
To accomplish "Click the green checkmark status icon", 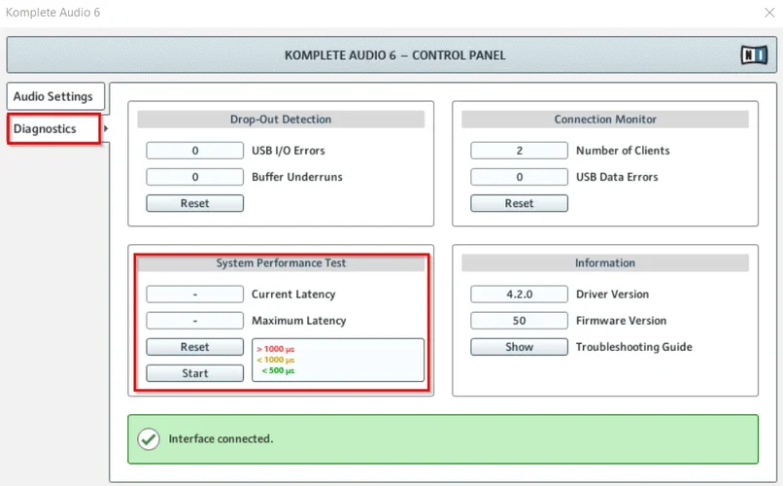I will [149, 439].
